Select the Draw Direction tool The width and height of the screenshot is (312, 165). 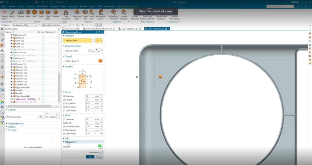(x=66, y=12)
